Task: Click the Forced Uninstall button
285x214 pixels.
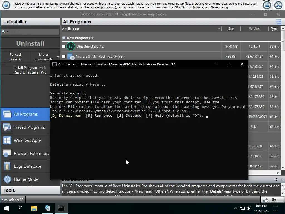Action: [15, 57]
